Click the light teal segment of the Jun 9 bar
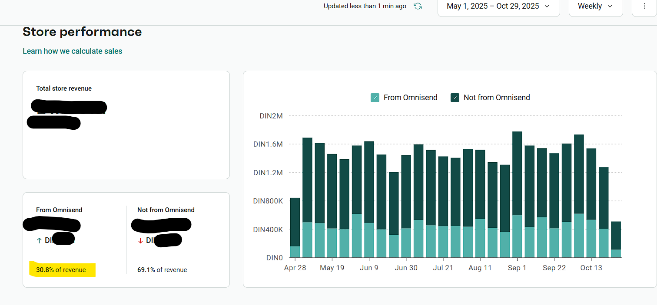 pyautogui.click(x=369, y=240)
